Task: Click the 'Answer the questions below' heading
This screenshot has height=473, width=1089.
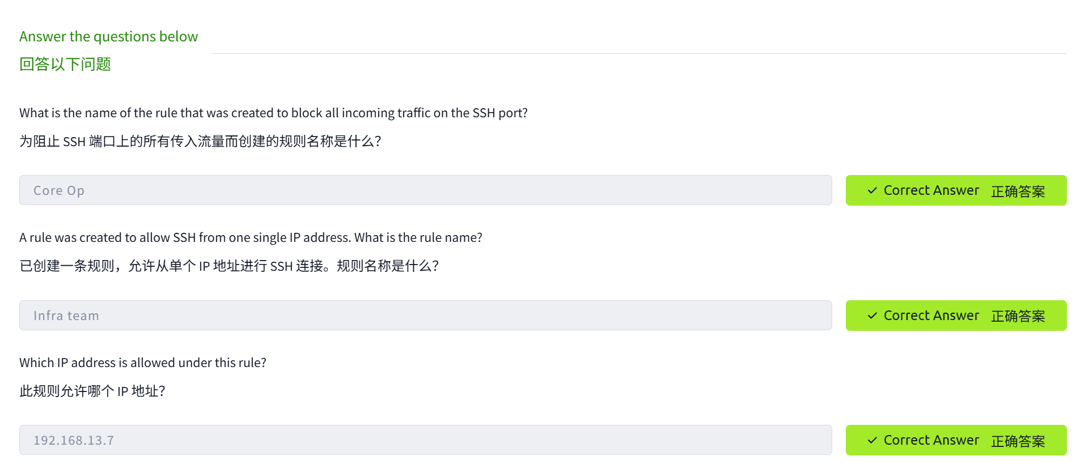Action: (108, 37)
